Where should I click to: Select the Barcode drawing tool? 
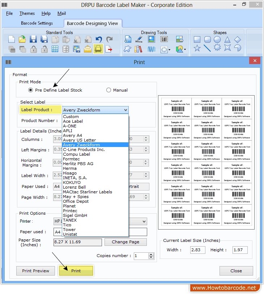[x=164, y=39]
